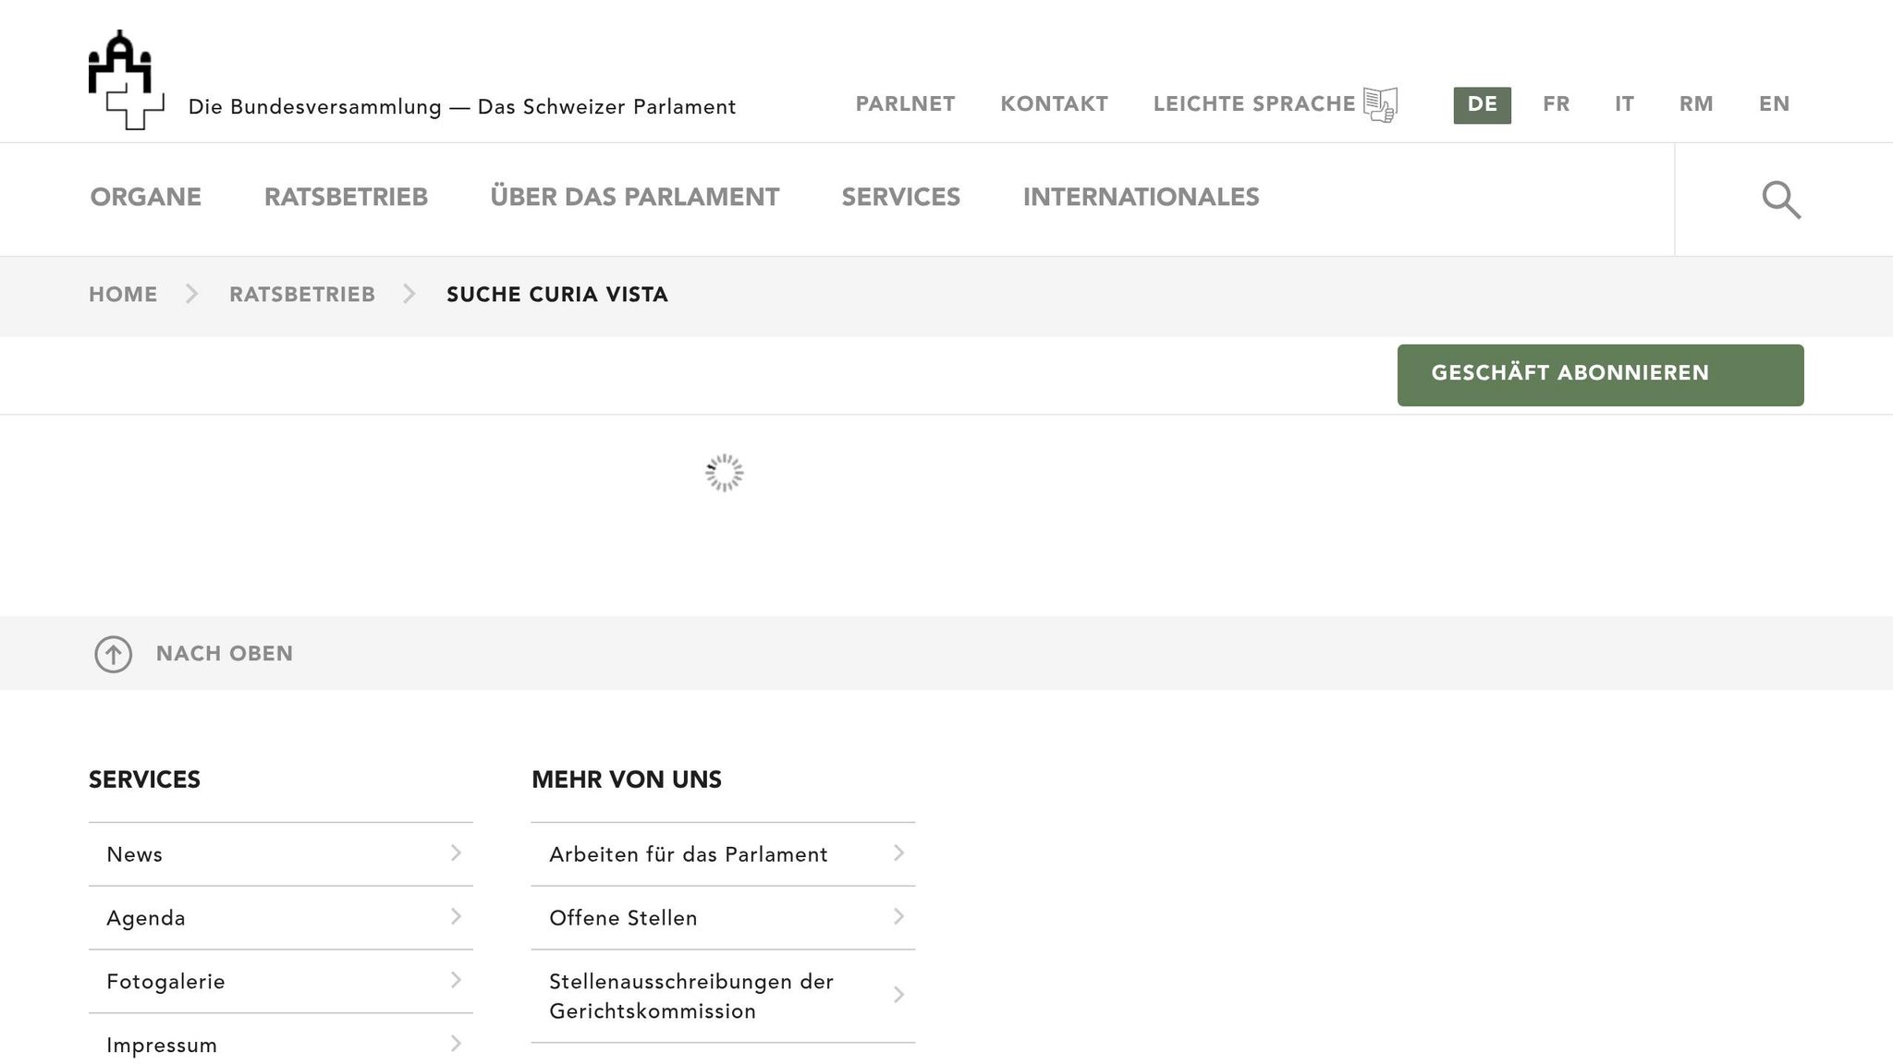
Task: Go to Ratsbetrieb breadcrumb
Action: pyautogui.click(x=302, y=295)
